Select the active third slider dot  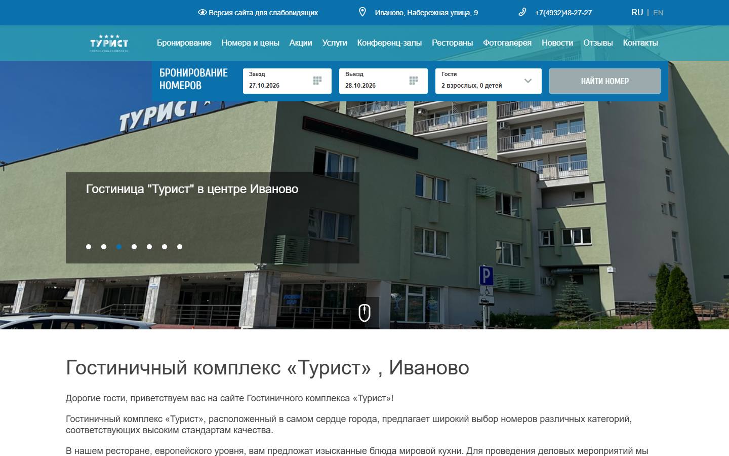click(119, 247)
